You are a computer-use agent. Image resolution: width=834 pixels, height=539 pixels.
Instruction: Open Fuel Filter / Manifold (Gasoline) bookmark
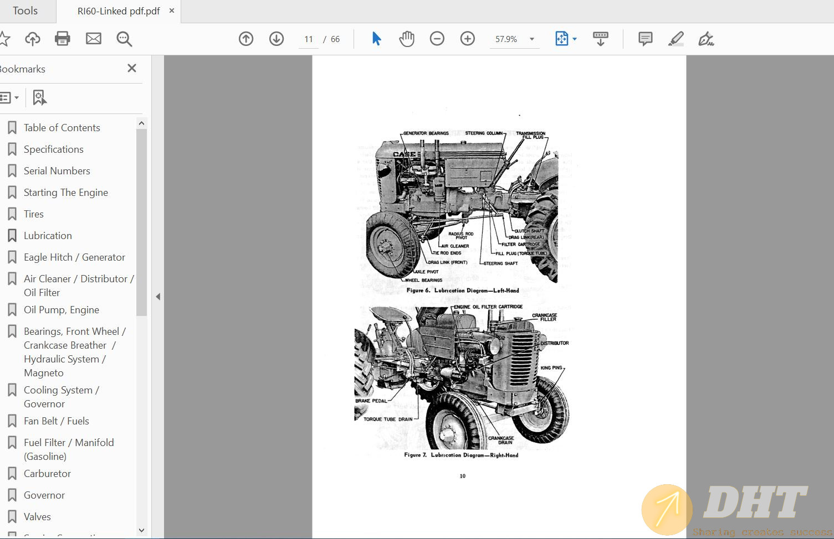[x=69, y=449]
